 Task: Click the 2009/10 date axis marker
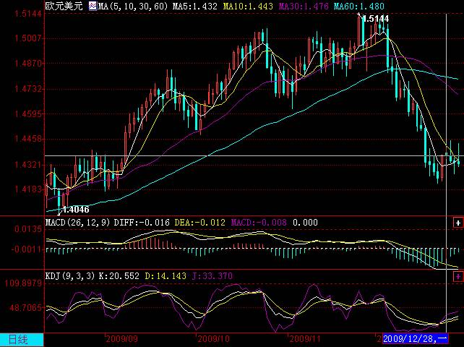(x=213, y=339)
